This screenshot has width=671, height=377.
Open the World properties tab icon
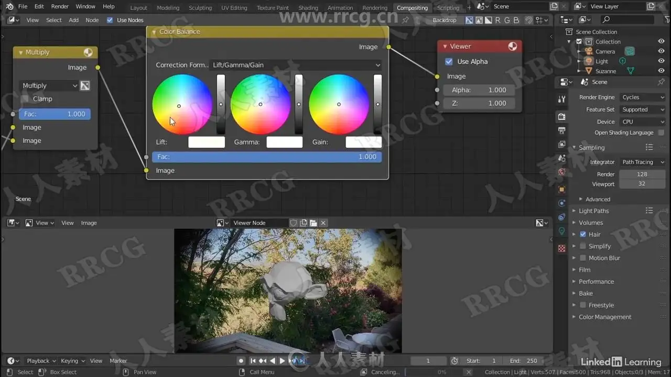[561, 172]
